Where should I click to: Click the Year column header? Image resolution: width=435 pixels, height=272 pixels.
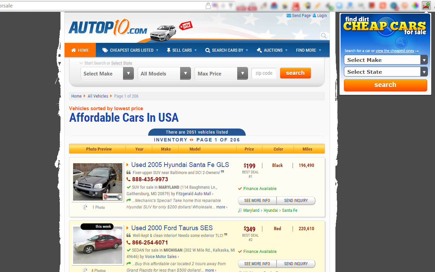click(x=139, y=149)
